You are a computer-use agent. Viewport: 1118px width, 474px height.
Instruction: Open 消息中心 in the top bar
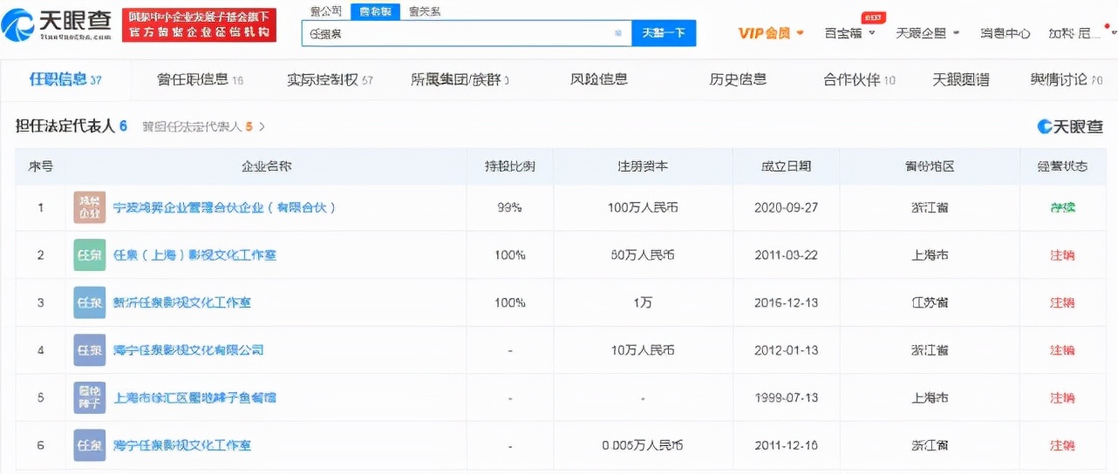1005,33
